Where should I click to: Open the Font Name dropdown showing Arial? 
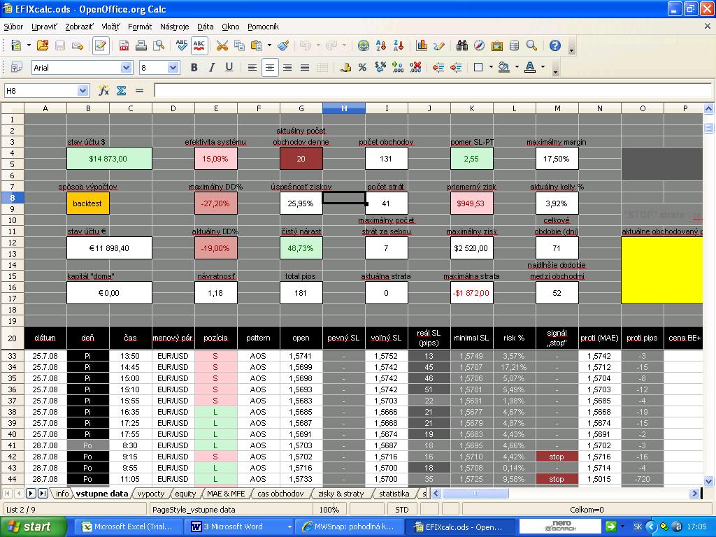[126, 68]
